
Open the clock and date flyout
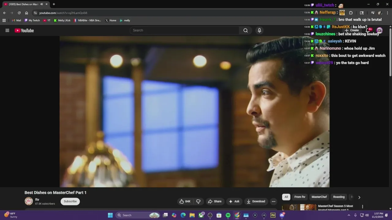point(377,215)
